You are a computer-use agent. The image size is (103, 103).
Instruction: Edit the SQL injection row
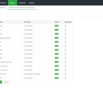pyautogui.click(x=65, y=70)
